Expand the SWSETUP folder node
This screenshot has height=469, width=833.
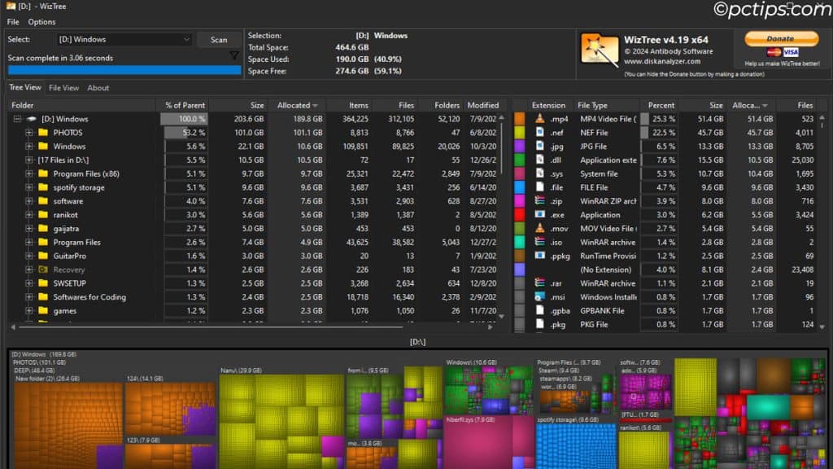coord(29,283)
